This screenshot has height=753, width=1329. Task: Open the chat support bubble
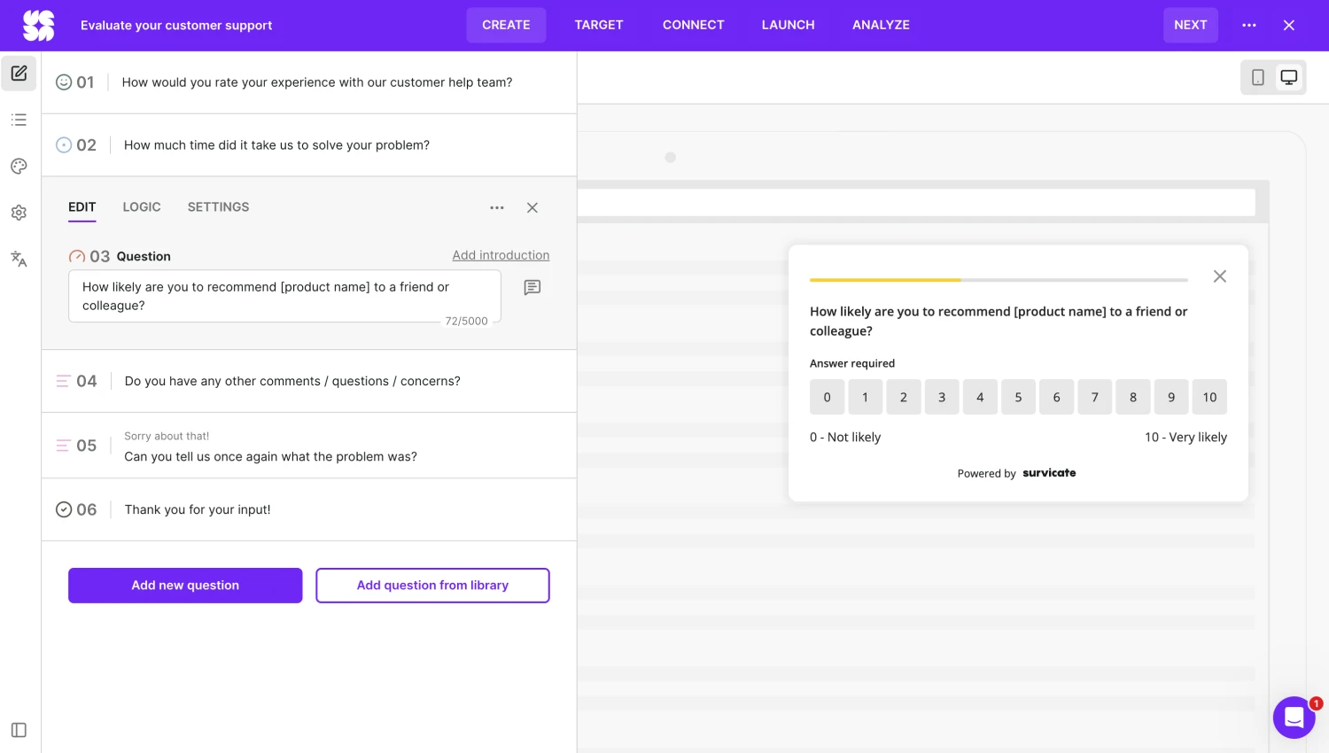[x=1294, y=718]
